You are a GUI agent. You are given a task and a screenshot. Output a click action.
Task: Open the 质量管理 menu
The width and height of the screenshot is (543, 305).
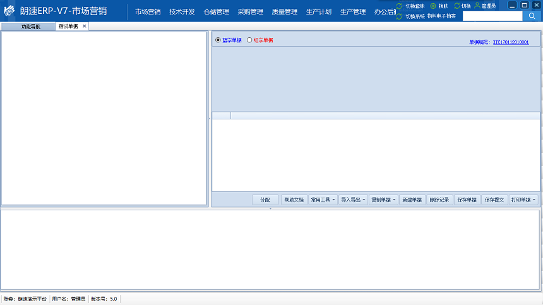[x=285, y=12]
